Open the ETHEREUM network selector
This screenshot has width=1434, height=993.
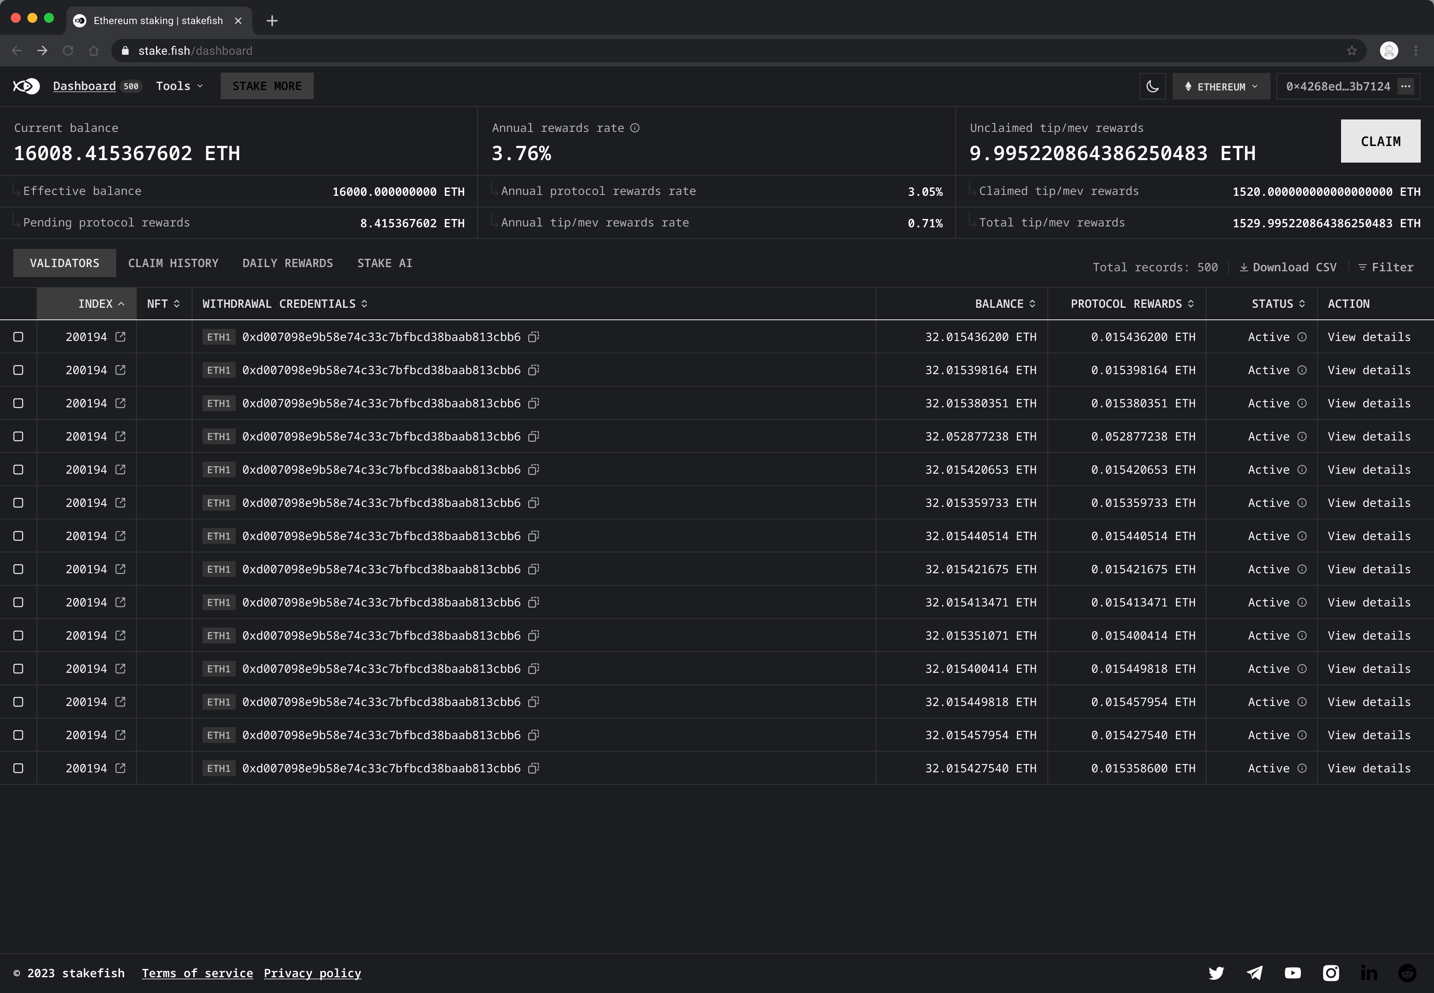(1221, 86)
